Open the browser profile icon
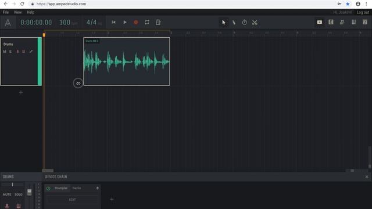The height and width of the screenshot is (209, 372). pos(358,4)
